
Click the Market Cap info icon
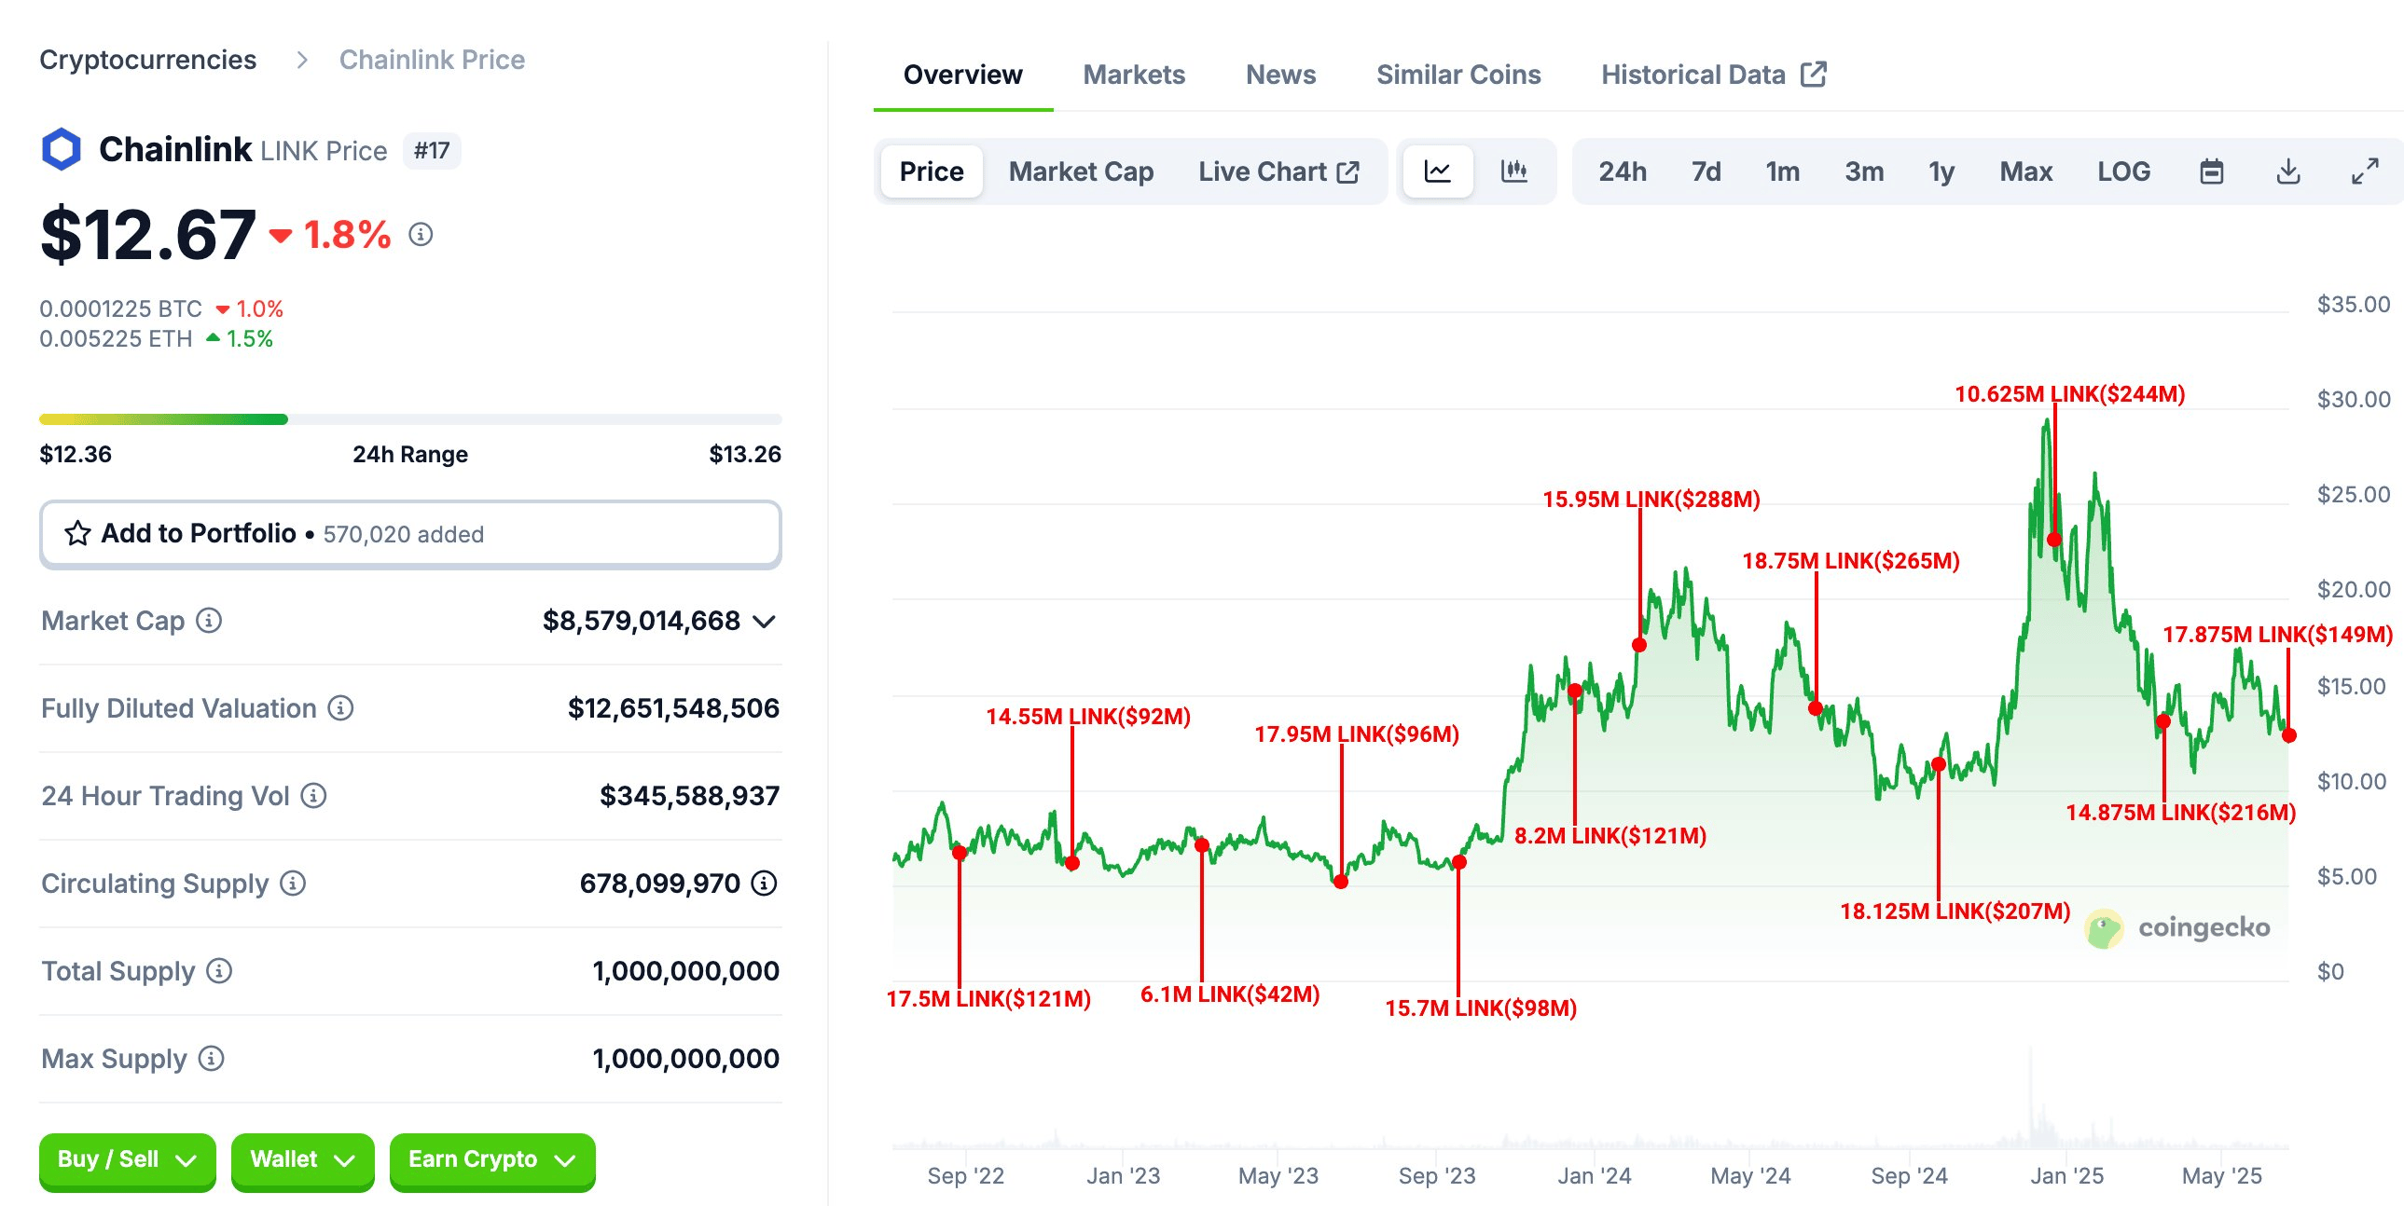coord(209,622)
